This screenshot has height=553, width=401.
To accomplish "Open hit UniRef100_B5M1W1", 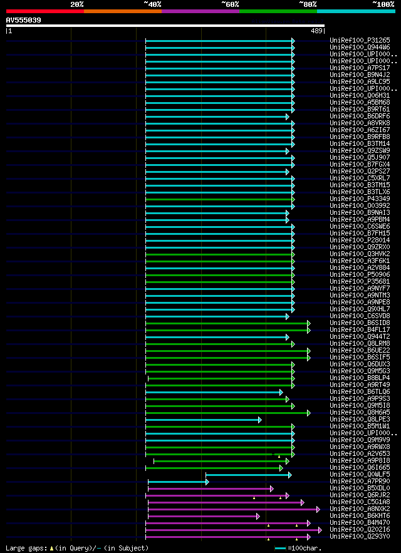I will (360, 426).
